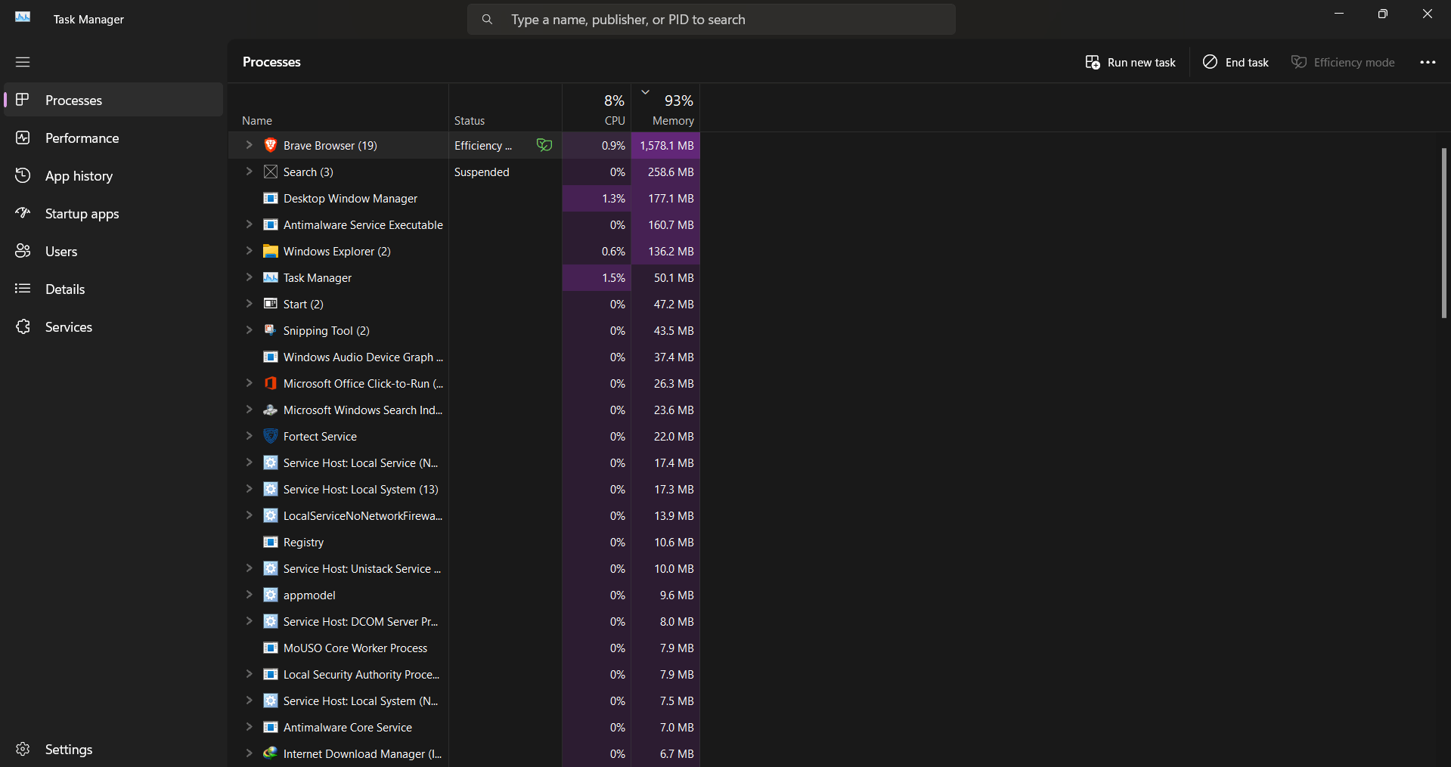Click the Search app icon in process list
Viewport: 1451px width, 767px height.
pos(270,172)
